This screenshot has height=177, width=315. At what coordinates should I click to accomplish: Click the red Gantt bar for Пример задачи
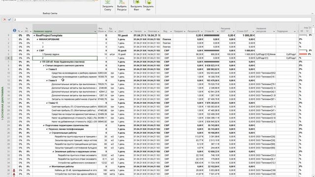pos(303,54)
